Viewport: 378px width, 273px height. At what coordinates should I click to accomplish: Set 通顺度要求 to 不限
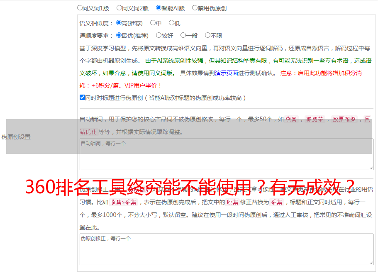pyautogui.click(x=207, y=35)
